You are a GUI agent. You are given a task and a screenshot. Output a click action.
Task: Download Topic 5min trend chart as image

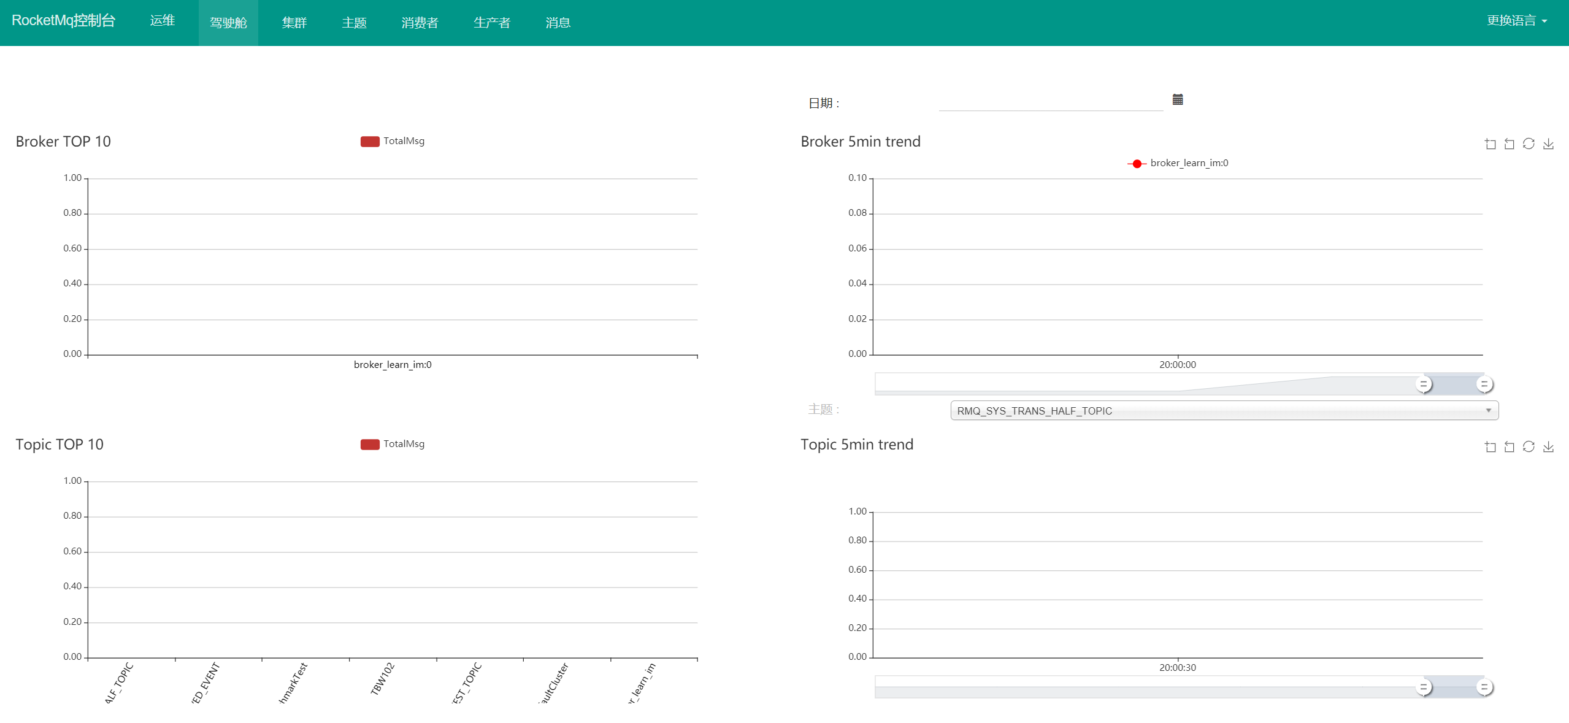(x=1548, y=447)
